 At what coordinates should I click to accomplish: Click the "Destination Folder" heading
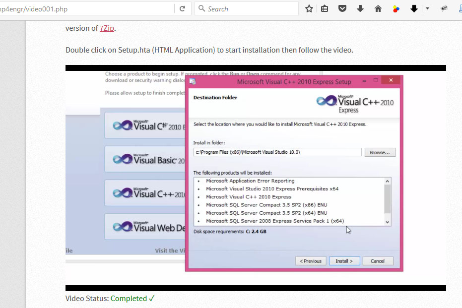(215, 98)
